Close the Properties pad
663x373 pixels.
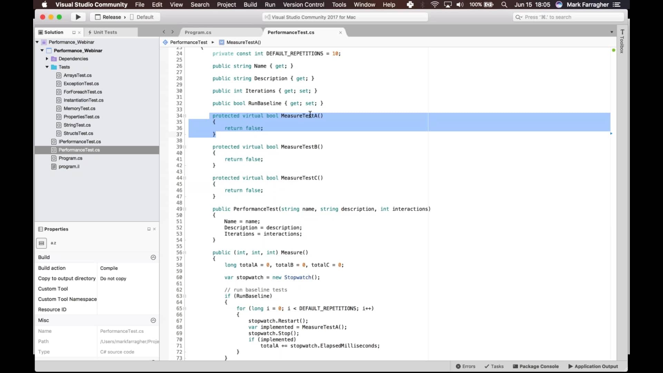pyautogui.click(x=154, y=229)
